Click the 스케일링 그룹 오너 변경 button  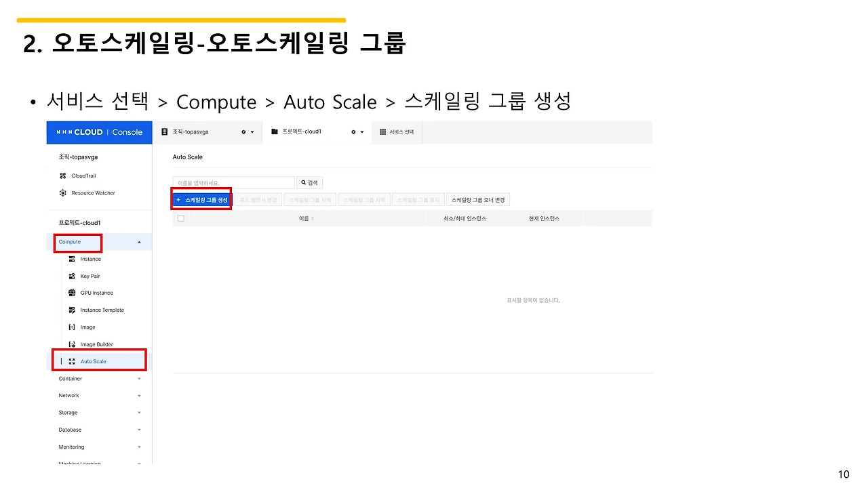[x=478, y=200]
